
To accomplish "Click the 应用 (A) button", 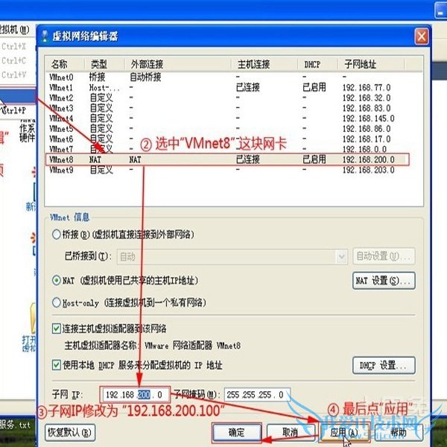I will 344,432.
